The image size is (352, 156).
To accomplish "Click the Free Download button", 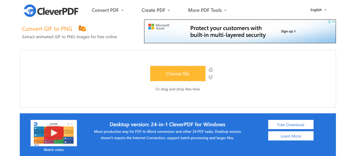I will point(291,125).
